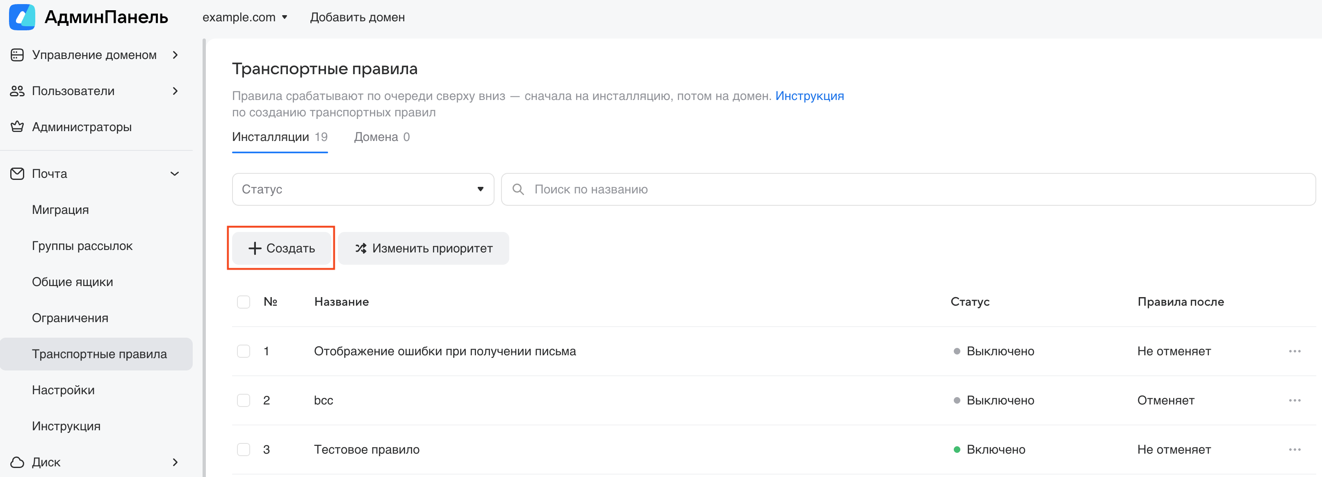Click the Администраторы crown icon
The height and width of the screenshot is (477, 1322).
[x=17, y=127]
